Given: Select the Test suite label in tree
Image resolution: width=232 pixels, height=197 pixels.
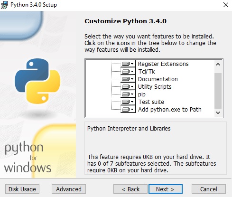Looking at the screenshot, I should [x=151, y=102].
